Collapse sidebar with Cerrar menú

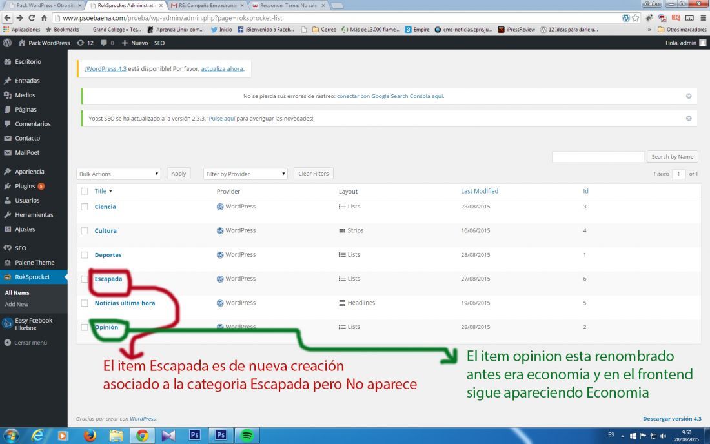click(x=26, y=343)
